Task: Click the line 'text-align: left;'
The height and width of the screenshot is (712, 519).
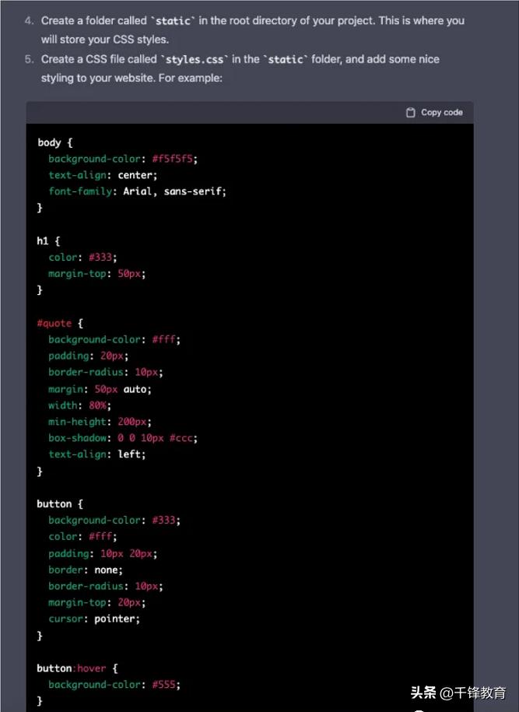Action: [x=97, y=454]
